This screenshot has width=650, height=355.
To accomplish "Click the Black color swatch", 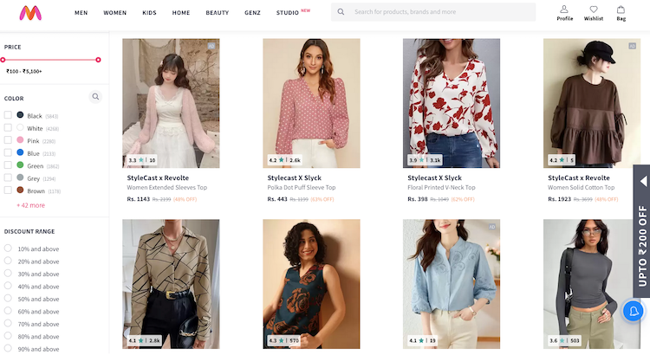I will [20, 115].
